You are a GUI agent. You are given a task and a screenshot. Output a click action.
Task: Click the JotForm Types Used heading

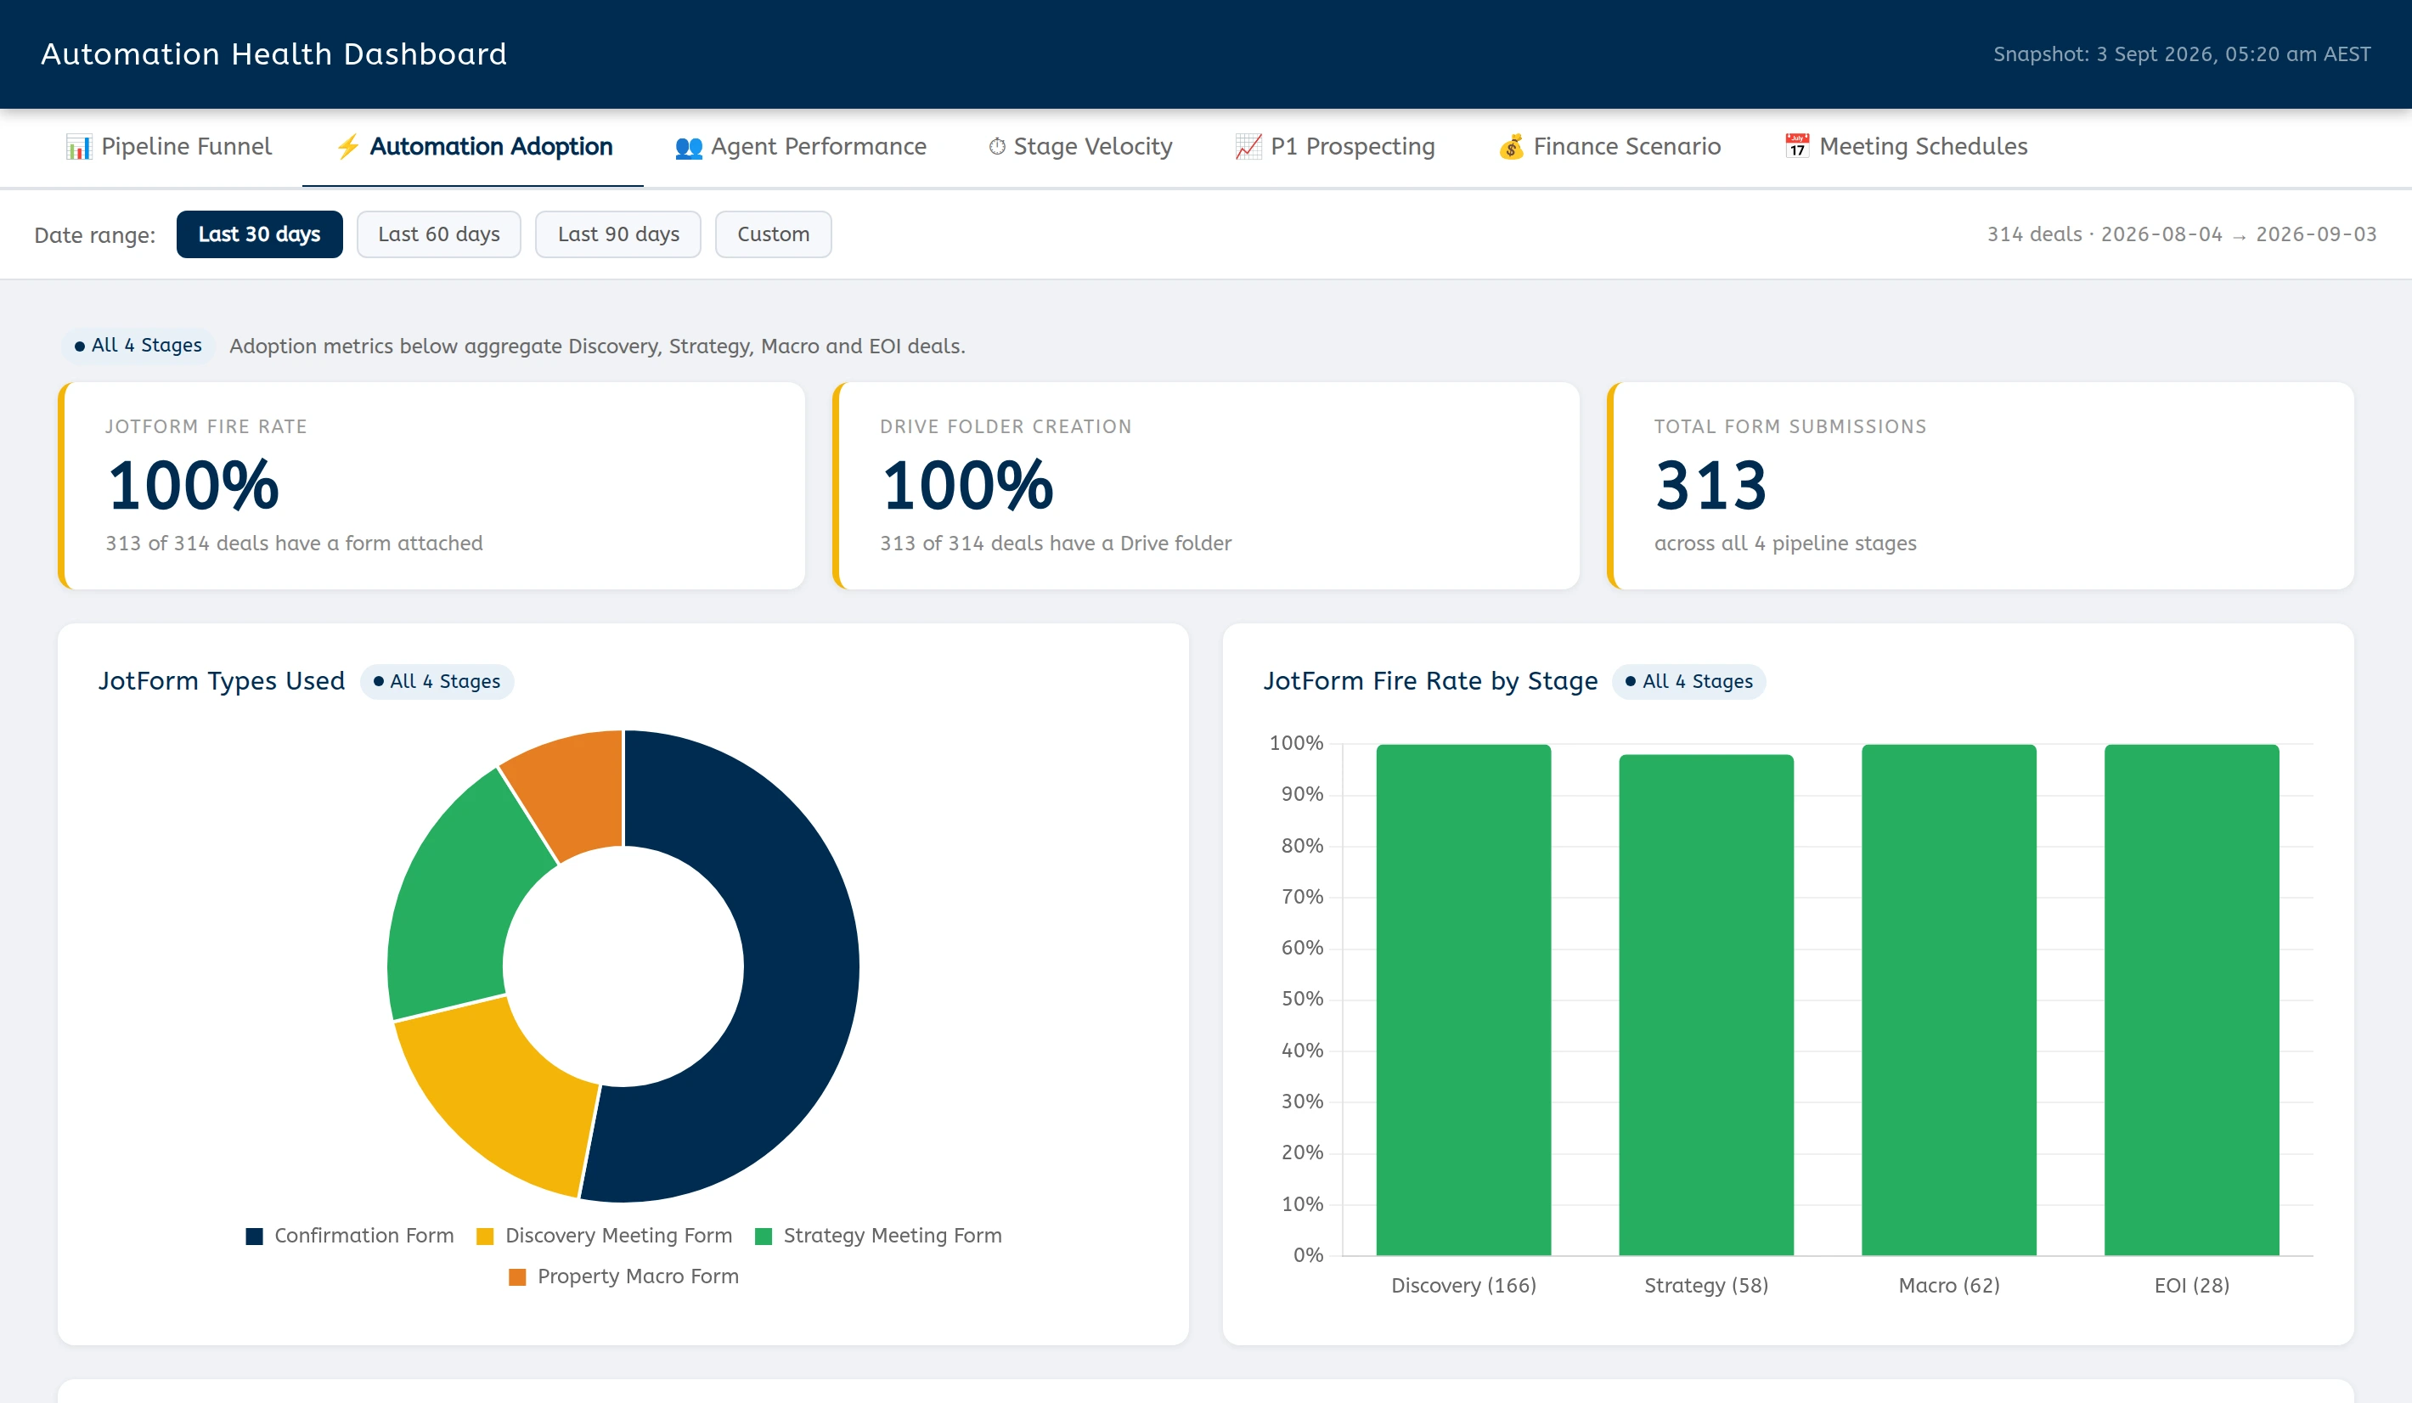[221, 681]
